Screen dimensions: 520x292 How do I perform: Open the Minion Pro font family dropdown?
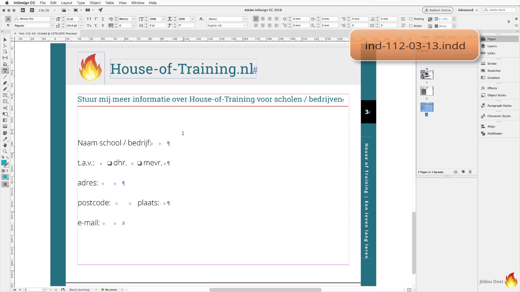point(52,19)
